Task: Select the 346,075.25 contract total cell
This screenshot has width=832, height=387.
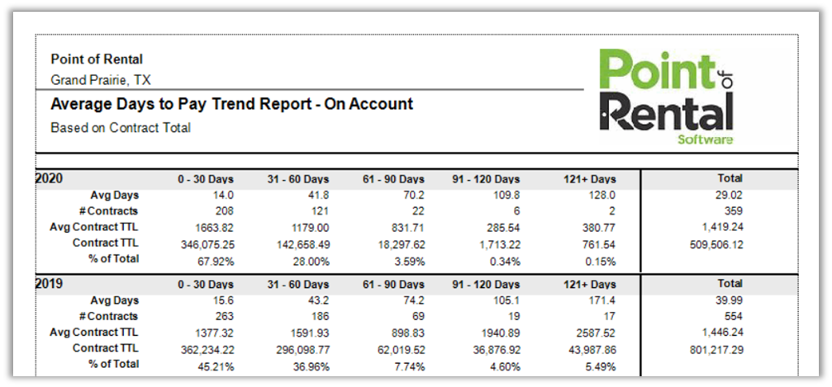Action: pyautogui.click(x=206, y=244)
